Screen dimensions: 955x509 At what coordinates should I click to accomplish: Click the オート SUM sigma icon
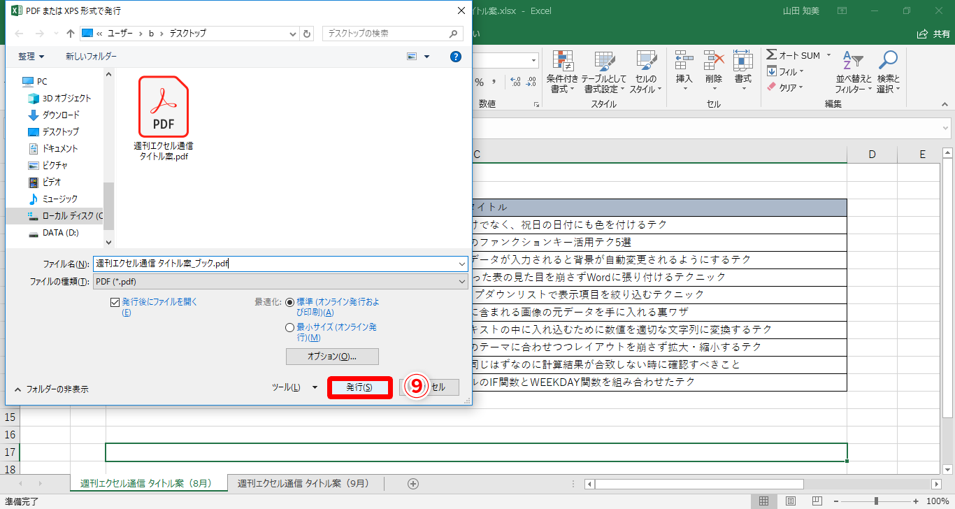click(x=772, y=55)
